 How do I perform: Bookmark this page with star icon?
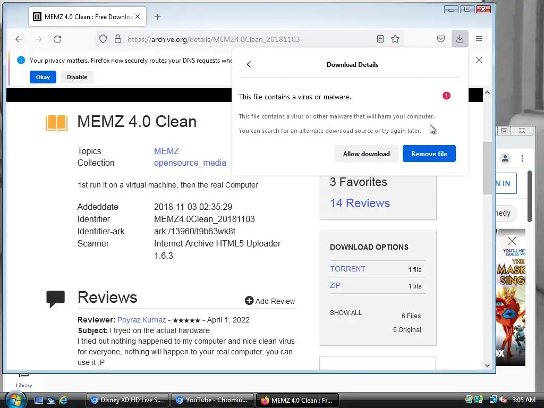(x=395, y=39)
